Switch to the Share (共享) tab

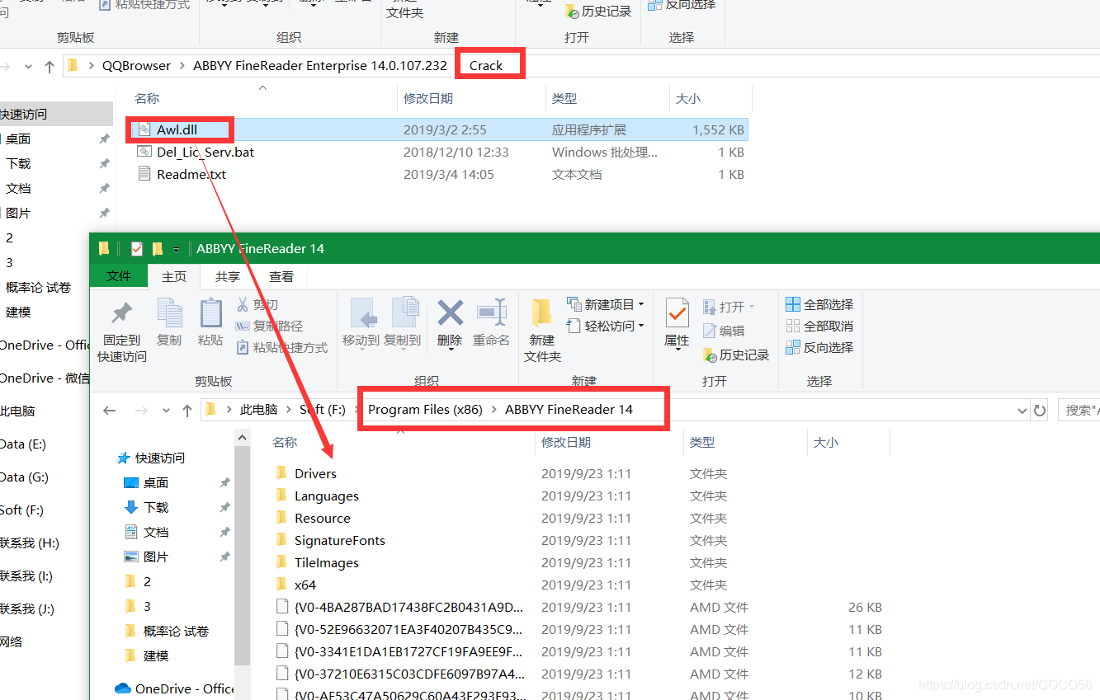coord(228,276)
